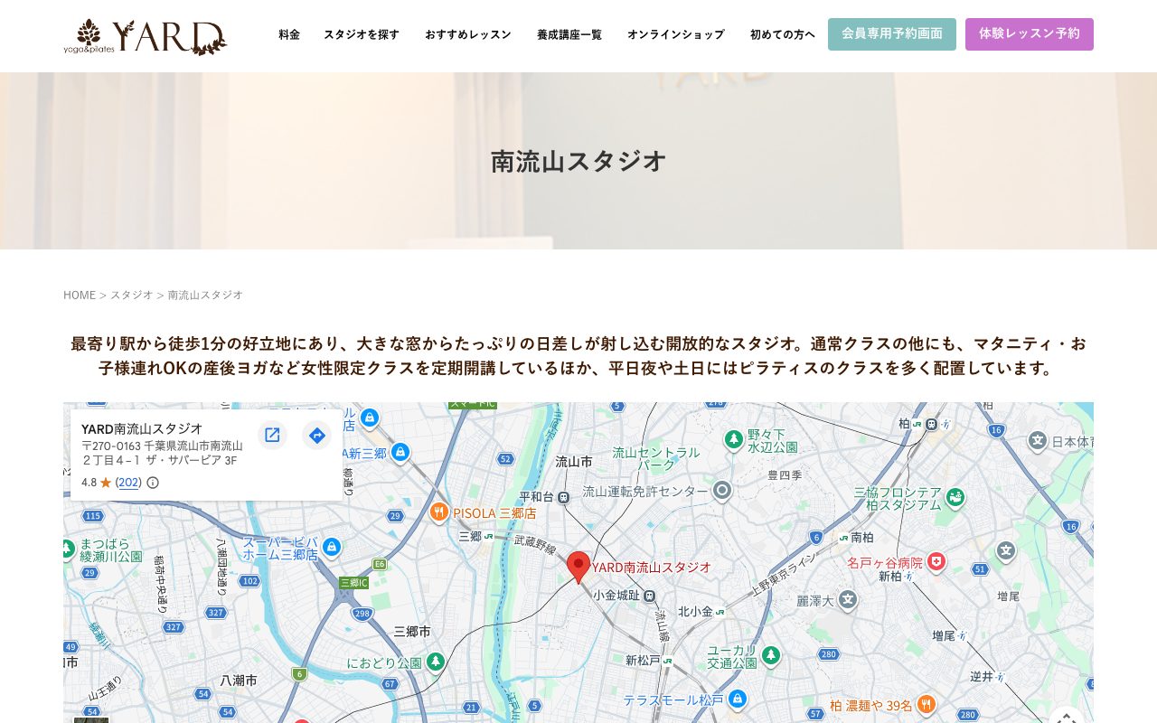Go to おすすめレッスン page

pyautogui.click(x=468, y=34)
